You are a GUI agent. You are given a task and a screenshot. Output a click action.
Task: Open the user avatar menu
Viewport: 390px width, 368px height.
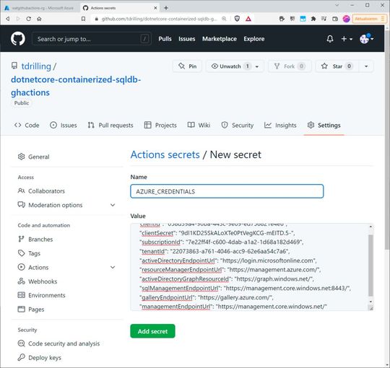[367, 39]
